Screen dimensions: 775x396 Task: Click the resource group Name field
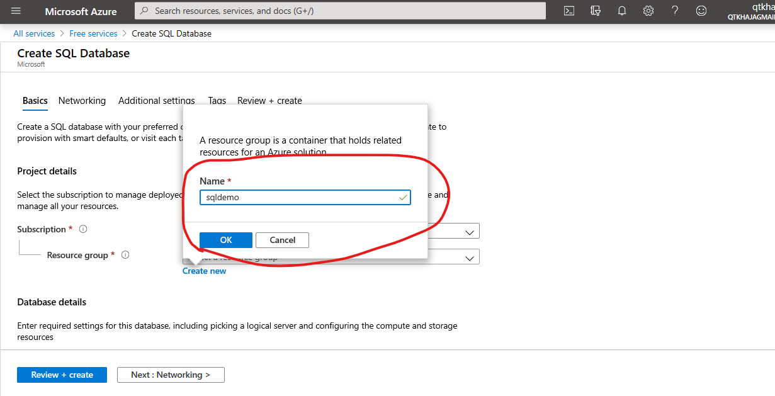(305, 197)
